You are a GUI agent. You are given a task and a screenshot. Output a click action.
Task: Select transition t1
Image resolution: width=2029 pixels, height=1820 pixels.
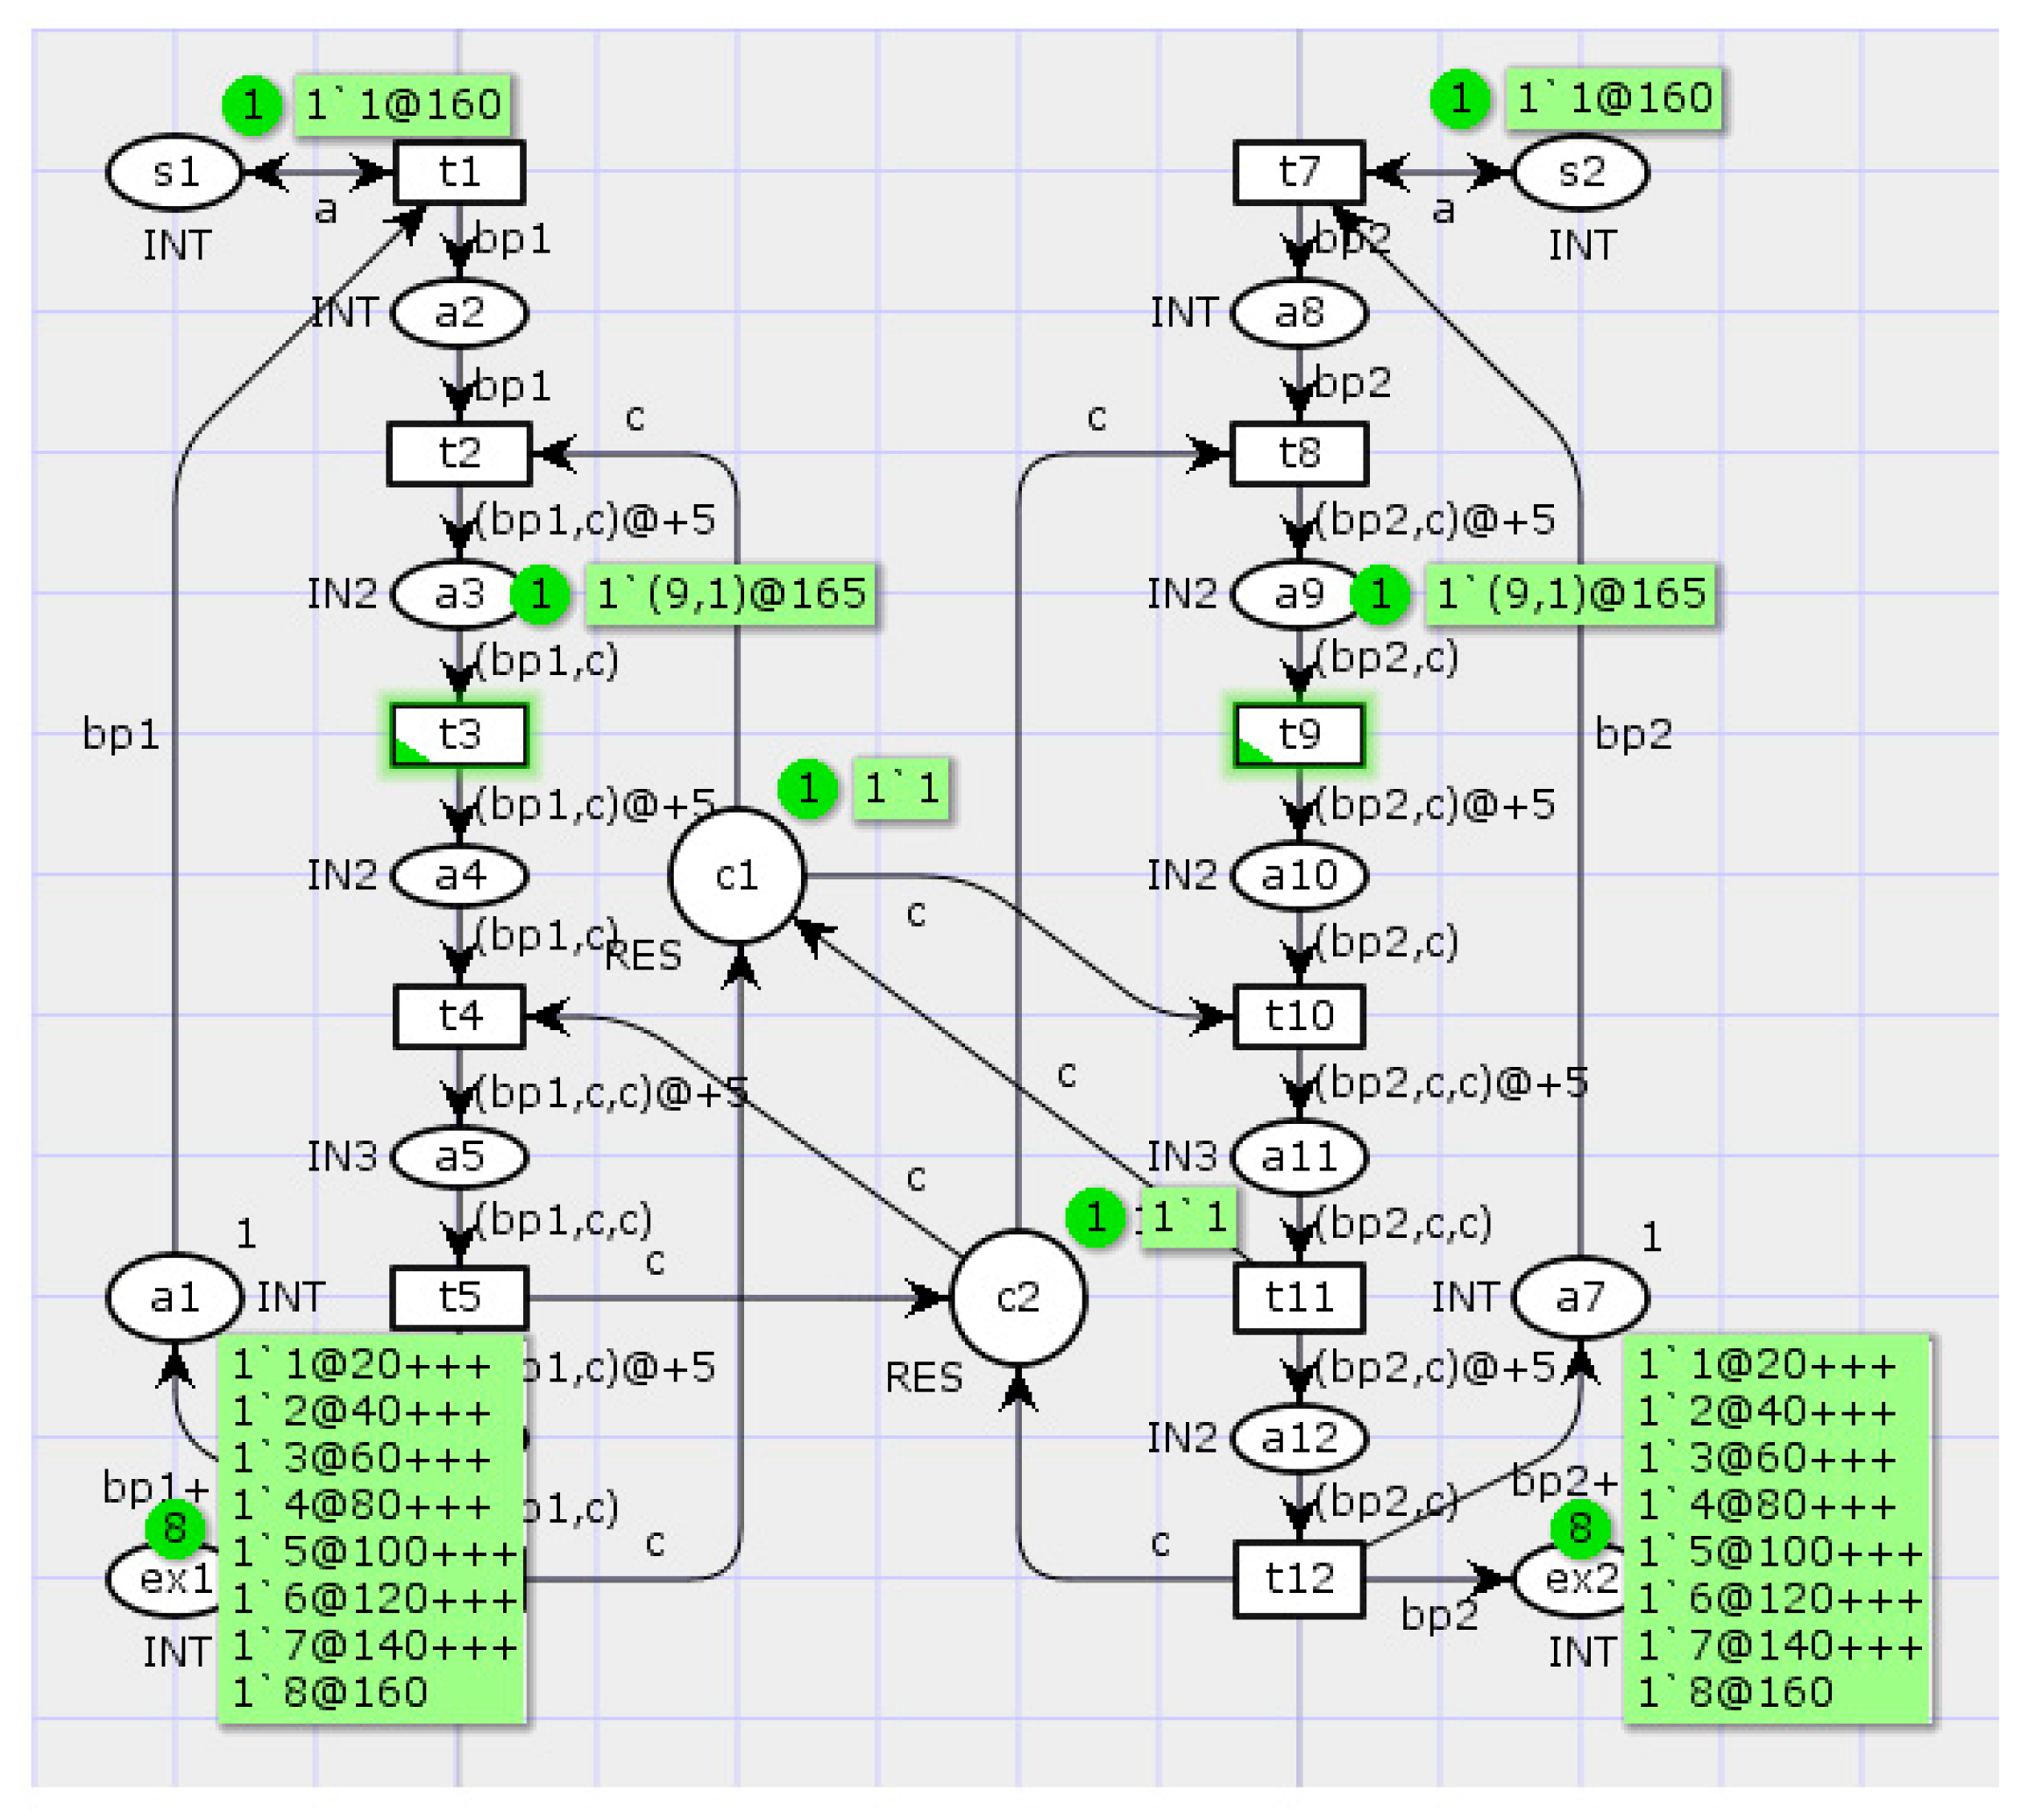[458, 173]
